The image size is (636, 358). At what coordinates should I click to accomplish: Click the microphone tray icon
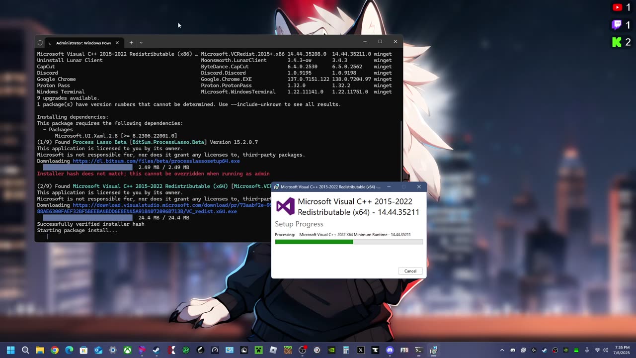click(x=587, y=350)
